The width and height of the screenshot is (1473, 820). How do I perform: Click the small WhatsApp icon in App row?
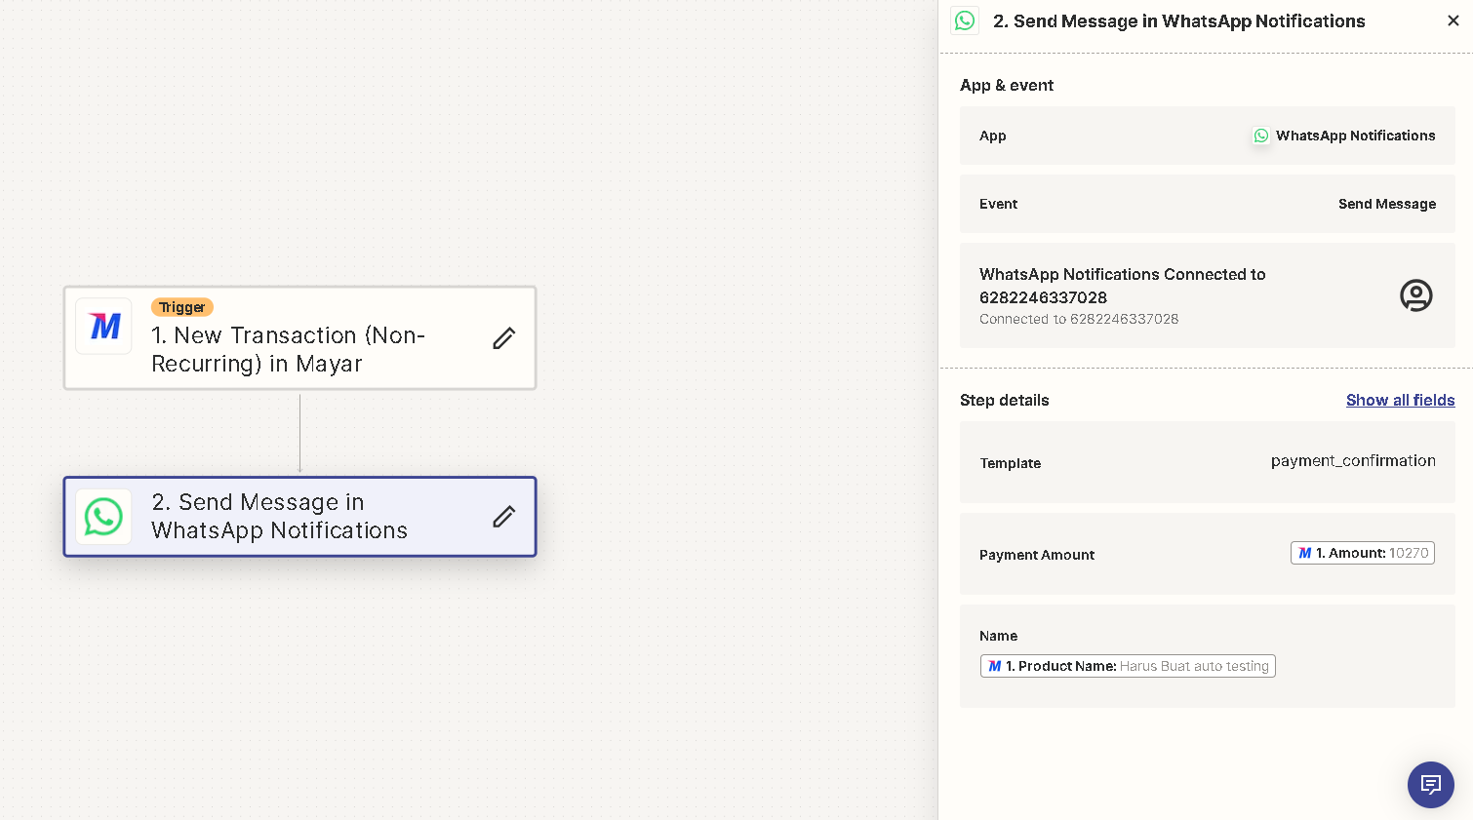click(x=1261, y=136)
